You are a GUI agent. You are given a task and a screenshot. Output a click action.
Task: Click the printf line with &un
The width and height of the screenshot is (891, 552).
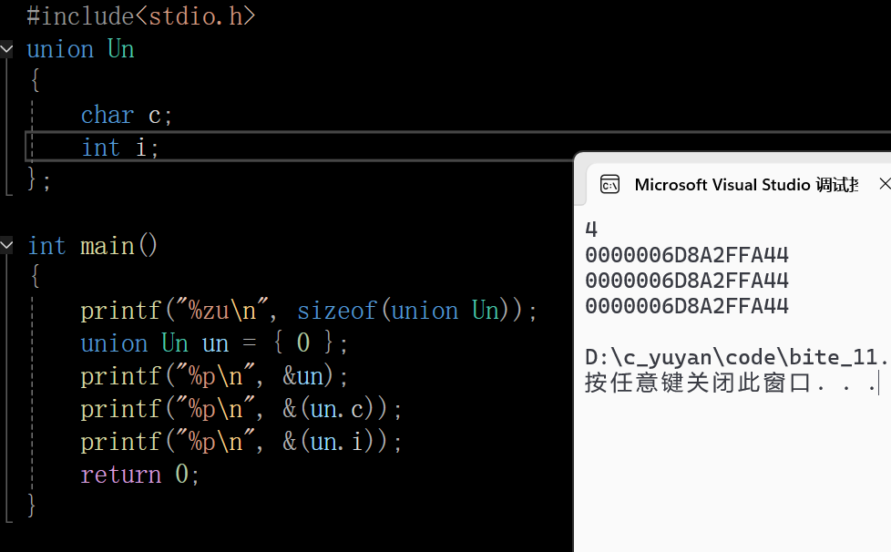214,376
